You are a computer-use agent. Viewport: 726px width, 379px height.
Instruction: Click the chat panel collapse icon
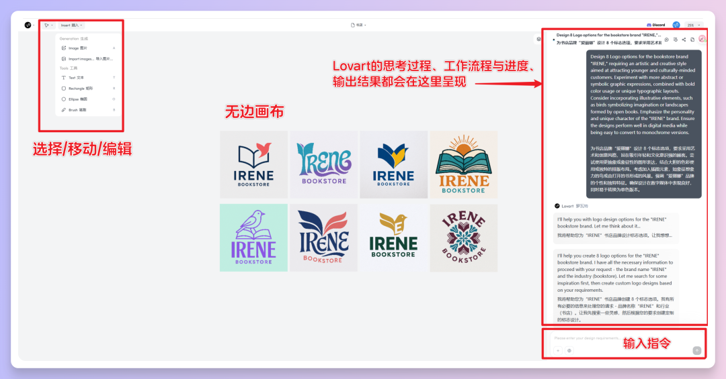coord(538,40)
